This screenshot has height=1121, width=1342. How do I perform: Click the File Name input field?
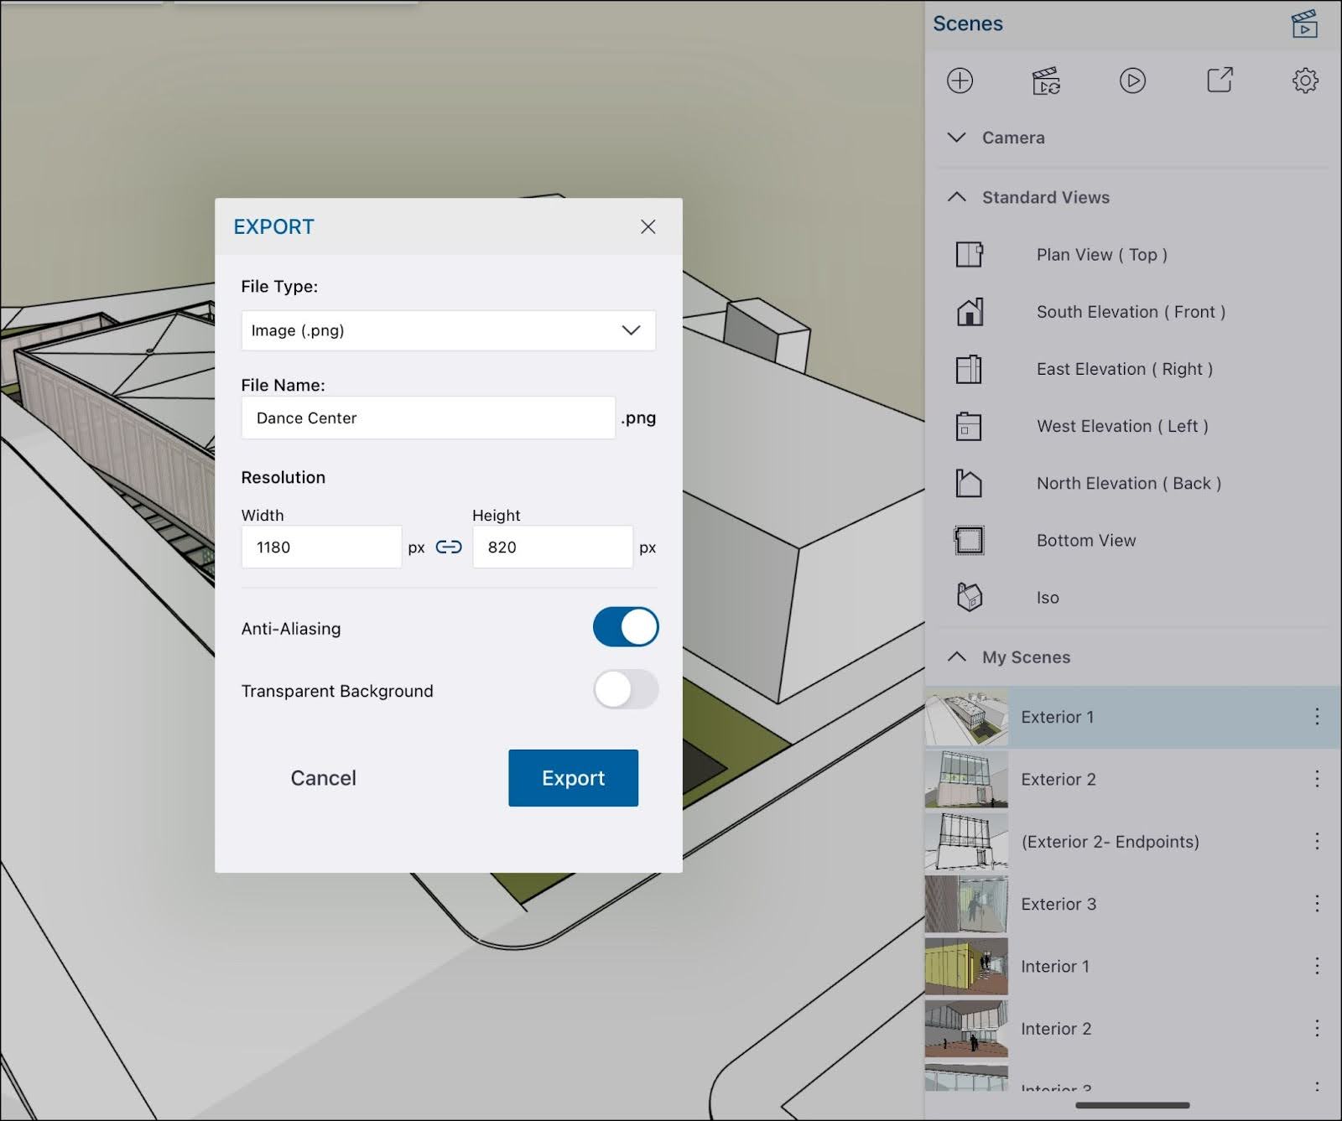point(428,418)
